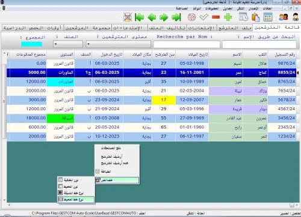Open the candidate profile icon with the man in a suit
The width and height of the screenshot is (301, 217).
tap(296, 17)
